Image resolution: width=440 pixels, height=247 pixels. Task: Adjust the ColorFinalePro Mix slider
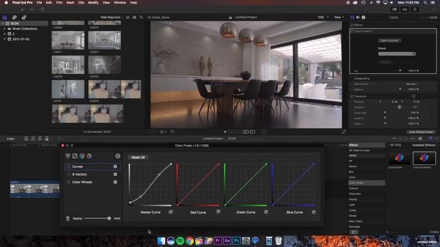pyautogui.click(x=400, y=71)
